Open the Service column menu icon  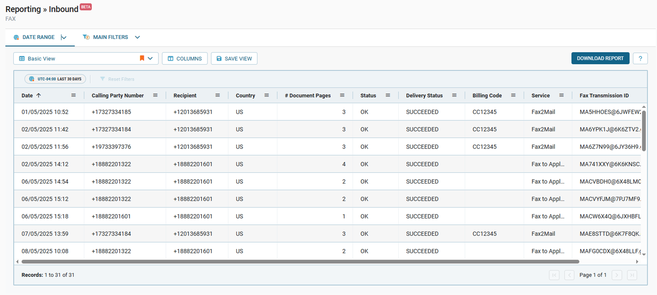(561, 95)
